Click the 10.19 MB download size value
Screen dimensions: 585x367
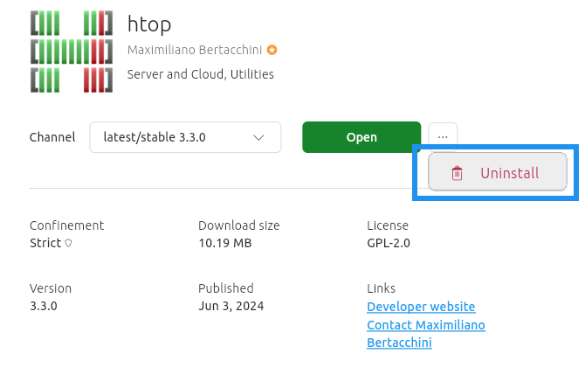tap(225, 244)
